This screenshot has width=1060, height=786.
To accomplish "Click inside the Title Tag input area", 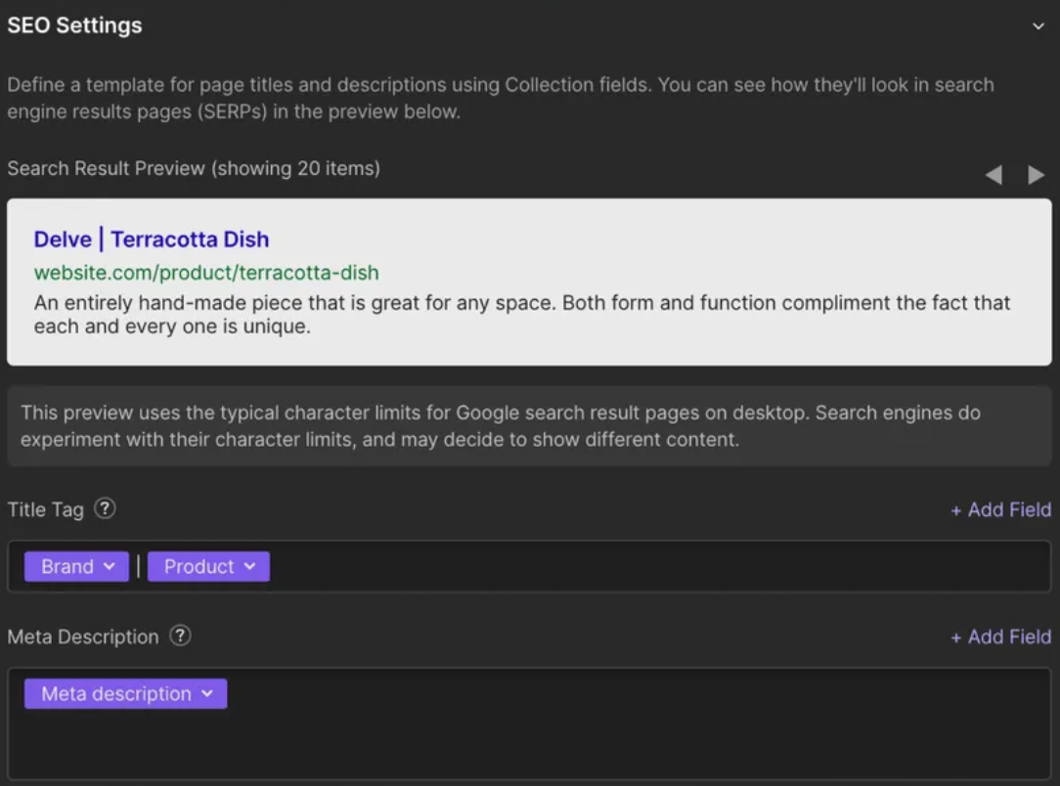I will coord(529,566).
